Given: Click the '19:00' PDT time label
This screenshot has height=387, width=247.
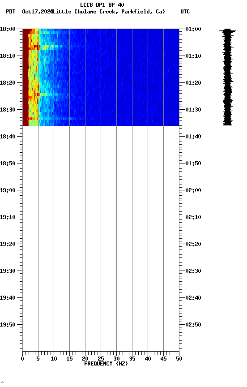Looking at the screenshot, I should (x=8, y=190).
